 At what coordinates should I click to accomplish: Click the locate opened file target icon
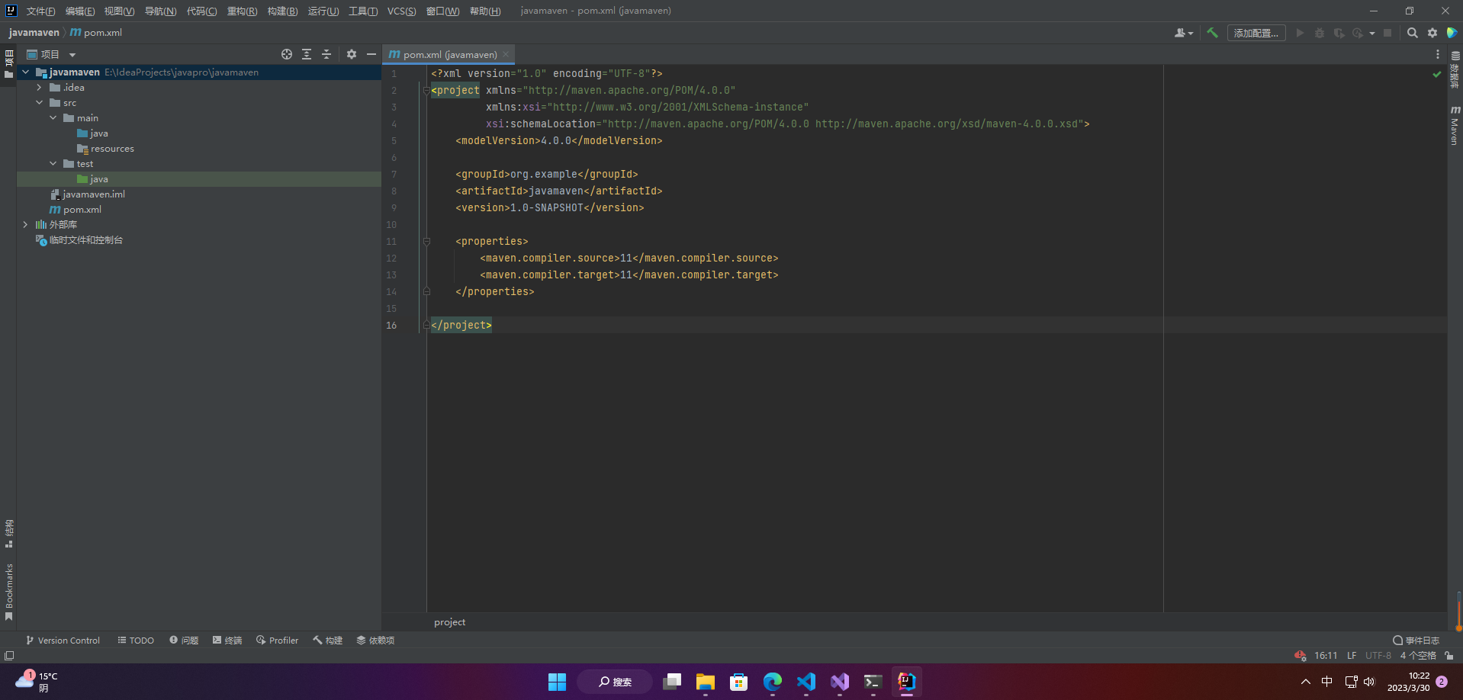coord(287,54)
